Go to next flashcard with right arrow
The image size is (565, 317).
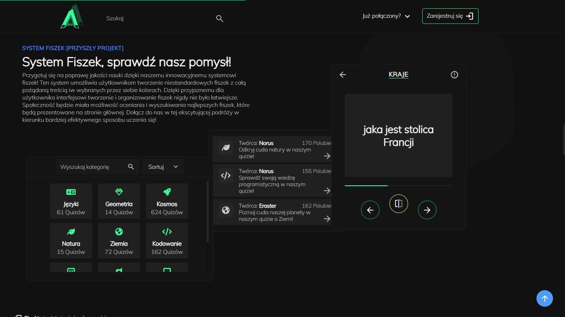click(427, 210)
